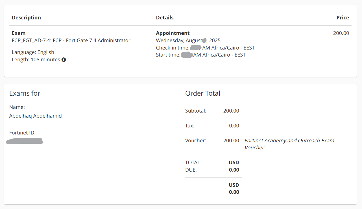Select the FCP_FGT_AD-7.4 exam title text

71,41
